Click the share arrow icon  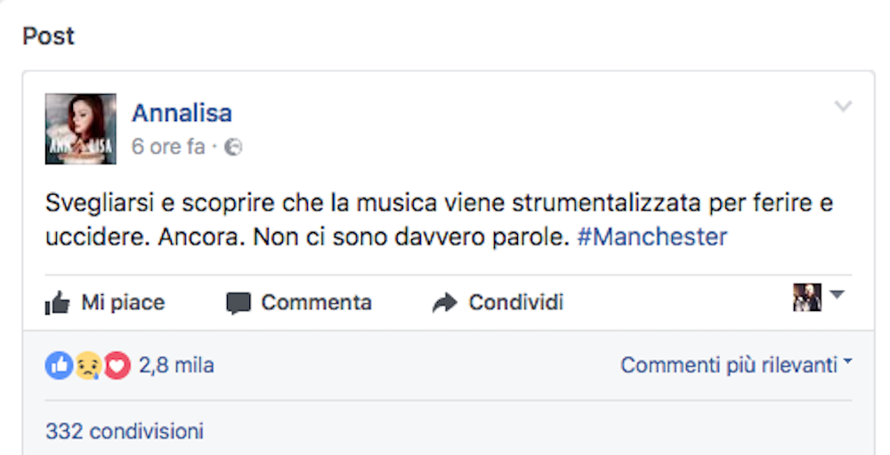point(444,304)
